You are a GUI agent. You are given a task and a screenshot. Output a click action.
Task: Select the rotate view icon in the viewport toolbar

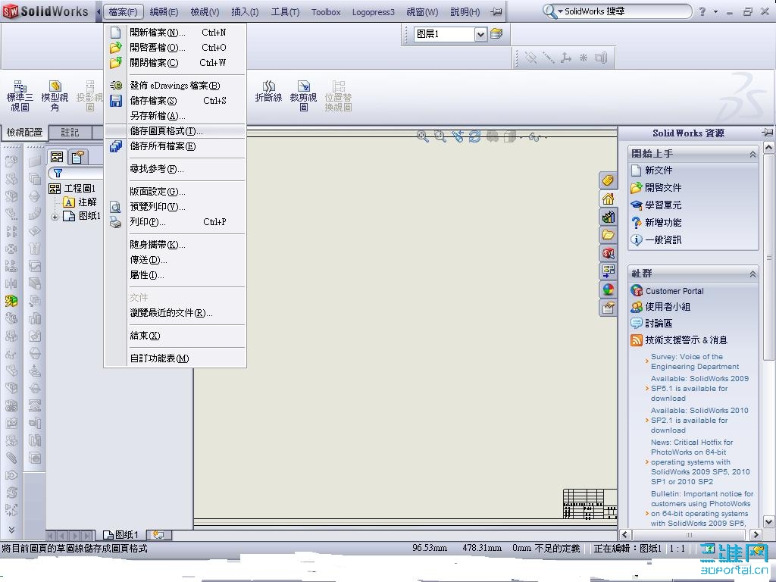(475, 136)
